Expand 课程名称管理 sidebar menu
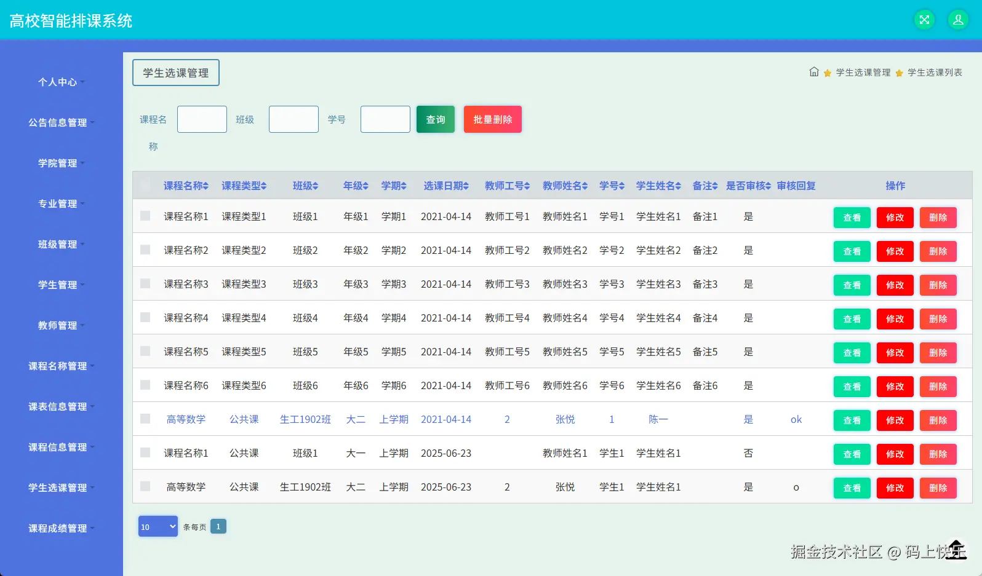The width and height of the screenshot is (982, 576). point(61,366)
